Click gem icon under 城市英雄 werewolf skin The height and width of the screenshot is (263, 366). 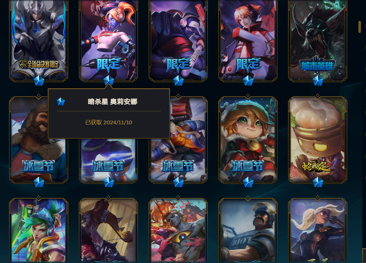(318, 81)
